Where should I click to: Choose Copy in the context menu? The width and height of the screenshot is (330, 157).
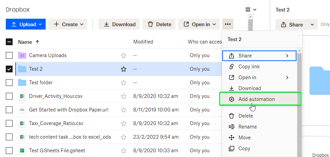point(259,149)
